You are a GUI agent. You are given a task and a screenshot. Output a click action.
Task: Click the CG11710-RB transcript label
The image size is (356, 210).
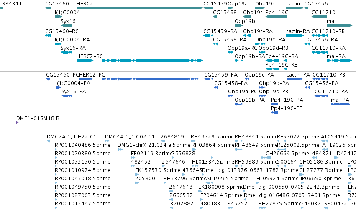(328, 31)
